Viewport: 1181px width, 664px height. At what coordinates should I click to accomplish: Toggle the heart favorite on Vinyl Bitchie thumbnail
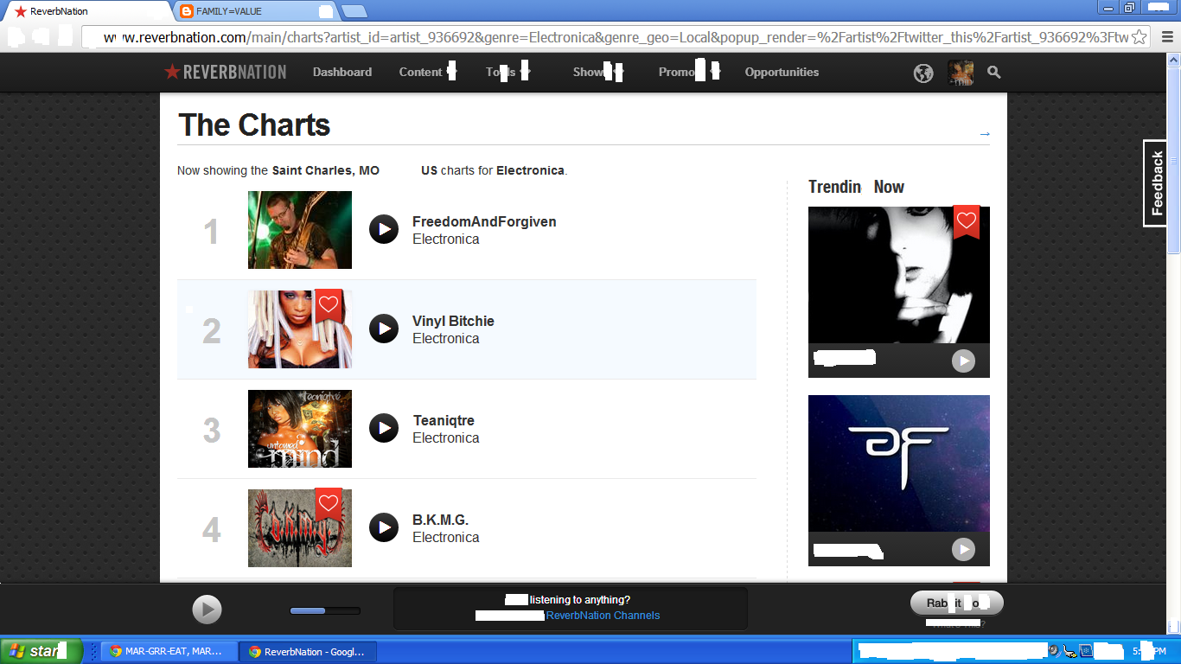[x=328, y=305]
